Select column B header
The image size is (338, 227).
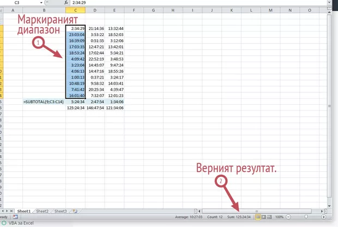pyautogui.click(x=44, y=10)
